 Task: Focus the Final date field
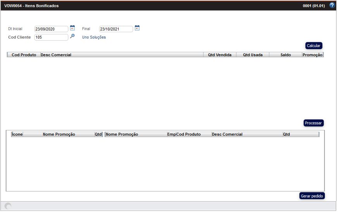[x=116, y=29]
